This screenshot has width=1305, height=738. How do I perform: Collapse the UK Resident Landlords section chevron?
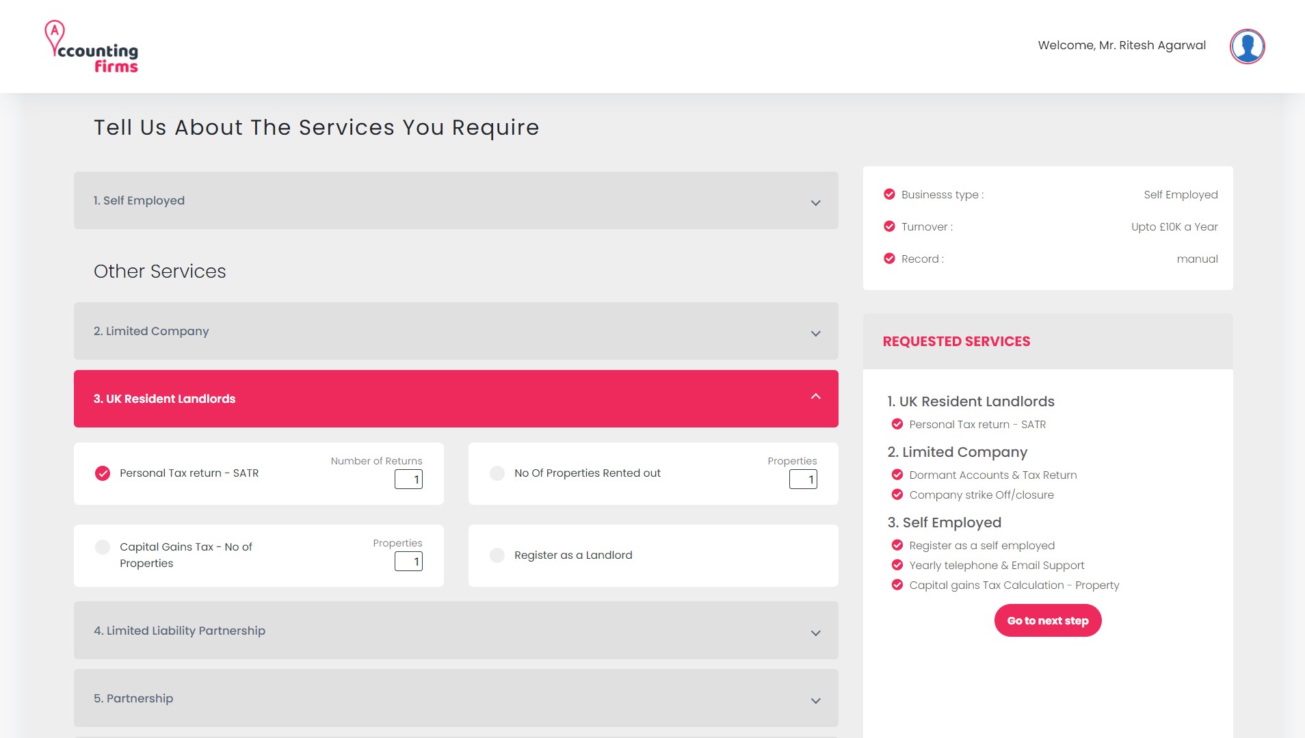pos(815,397)
